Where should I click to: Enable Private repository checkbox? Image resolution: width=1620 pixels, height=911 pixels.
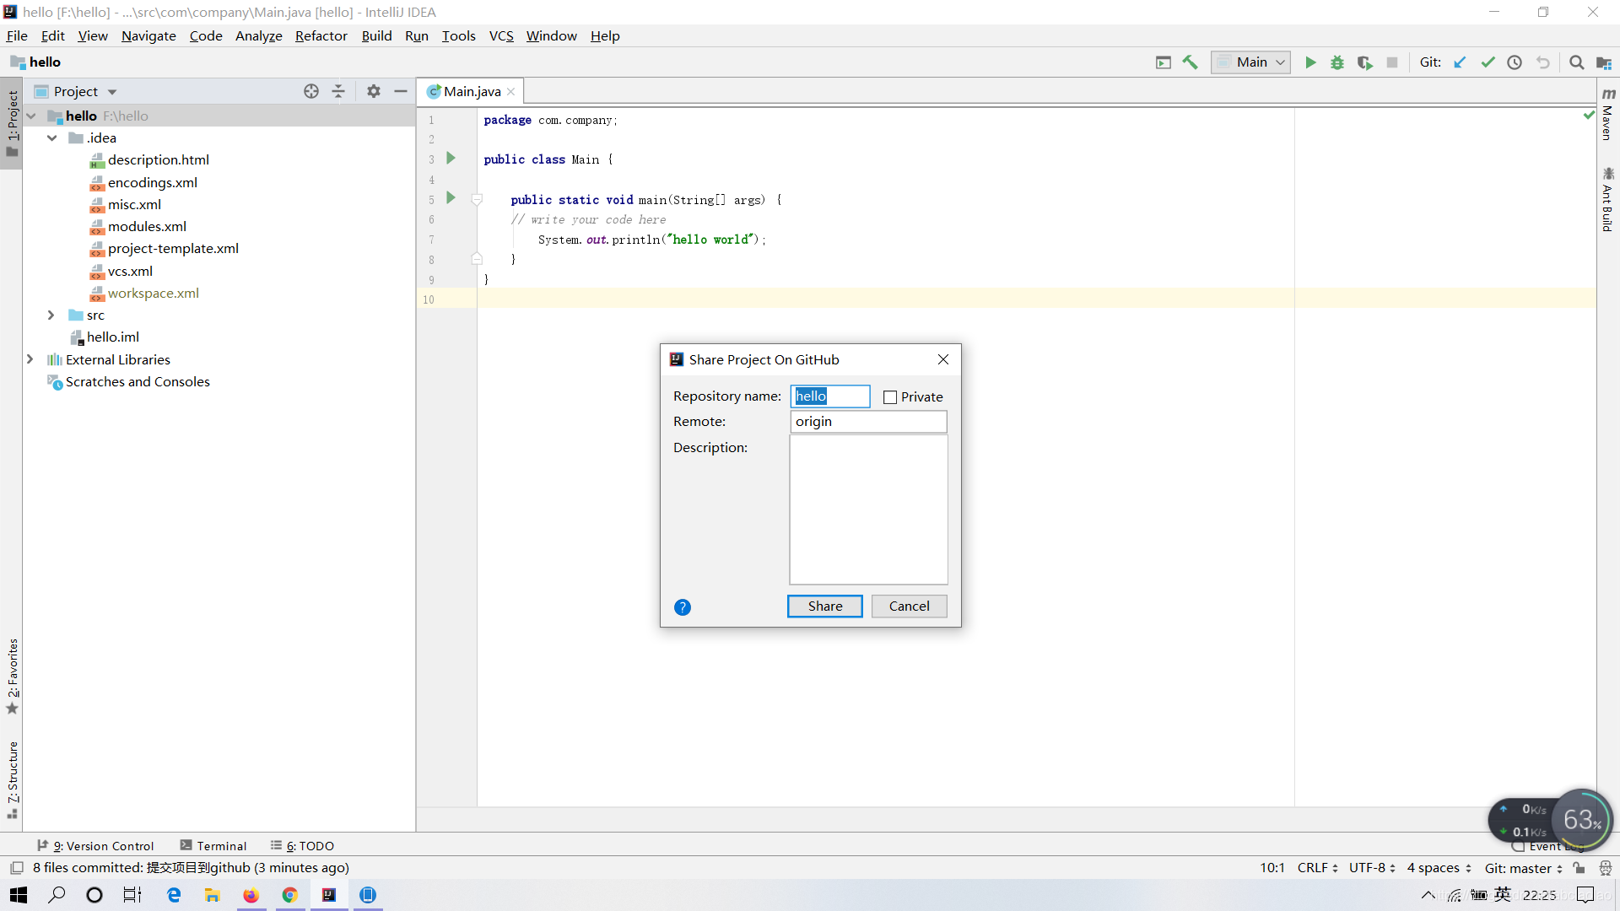tap(889, 396)
